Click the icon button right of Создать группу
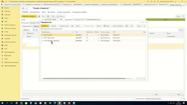Image resolution: width=187 pixels, height=105 pixels. [x=72, y=26]
